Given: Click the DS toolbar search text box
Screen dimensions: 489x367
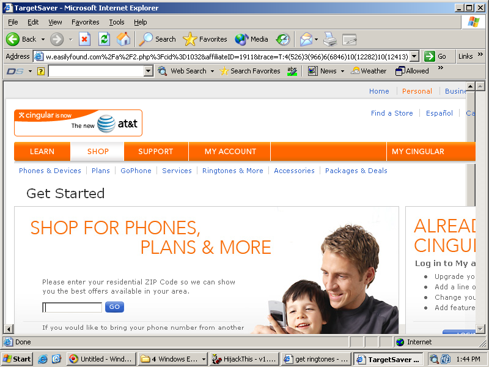Looking at the screenshot, I should pyautogui.click(x=97, y=71).
